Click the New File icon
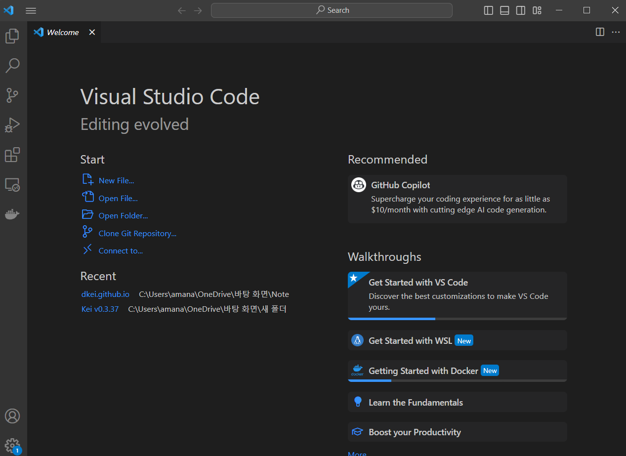 [87, 179]
